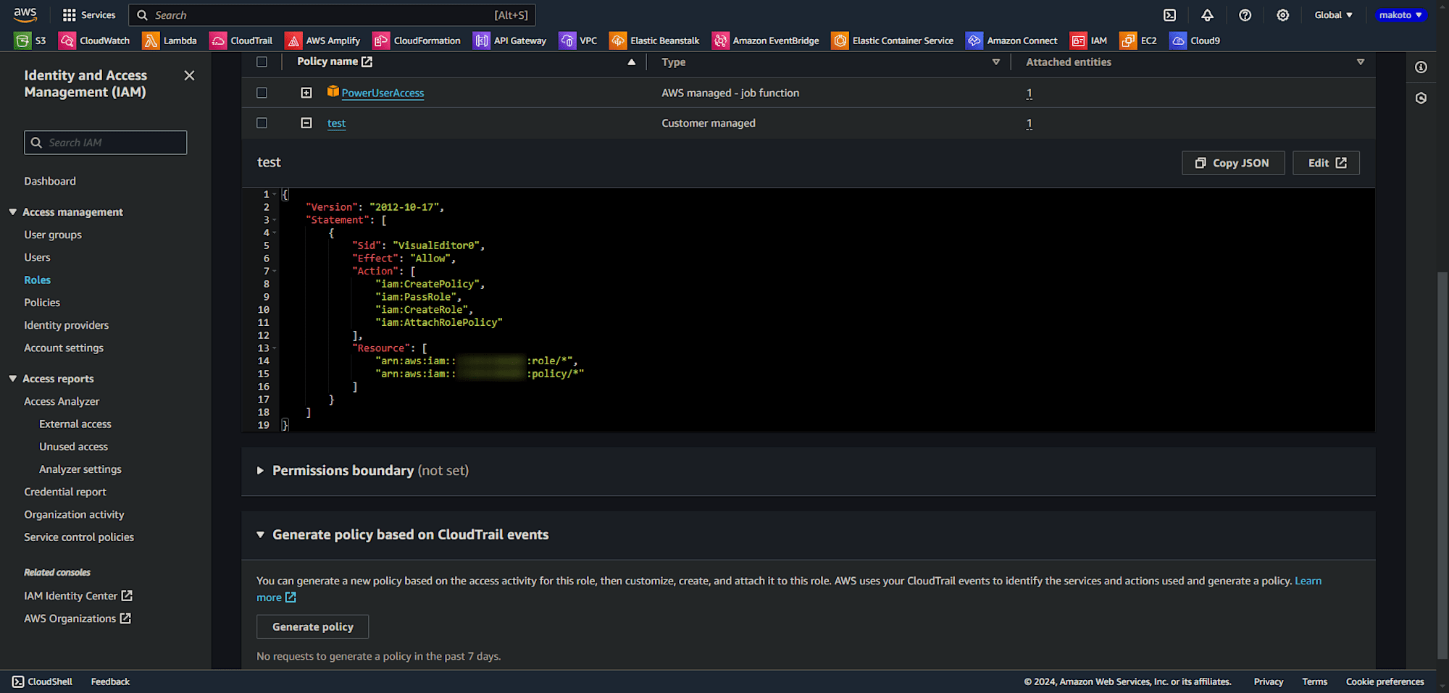Click the page vertical scrollbar thumb
The width and height of the screenshot is (1449, 693).
[x=1442, y=466]
